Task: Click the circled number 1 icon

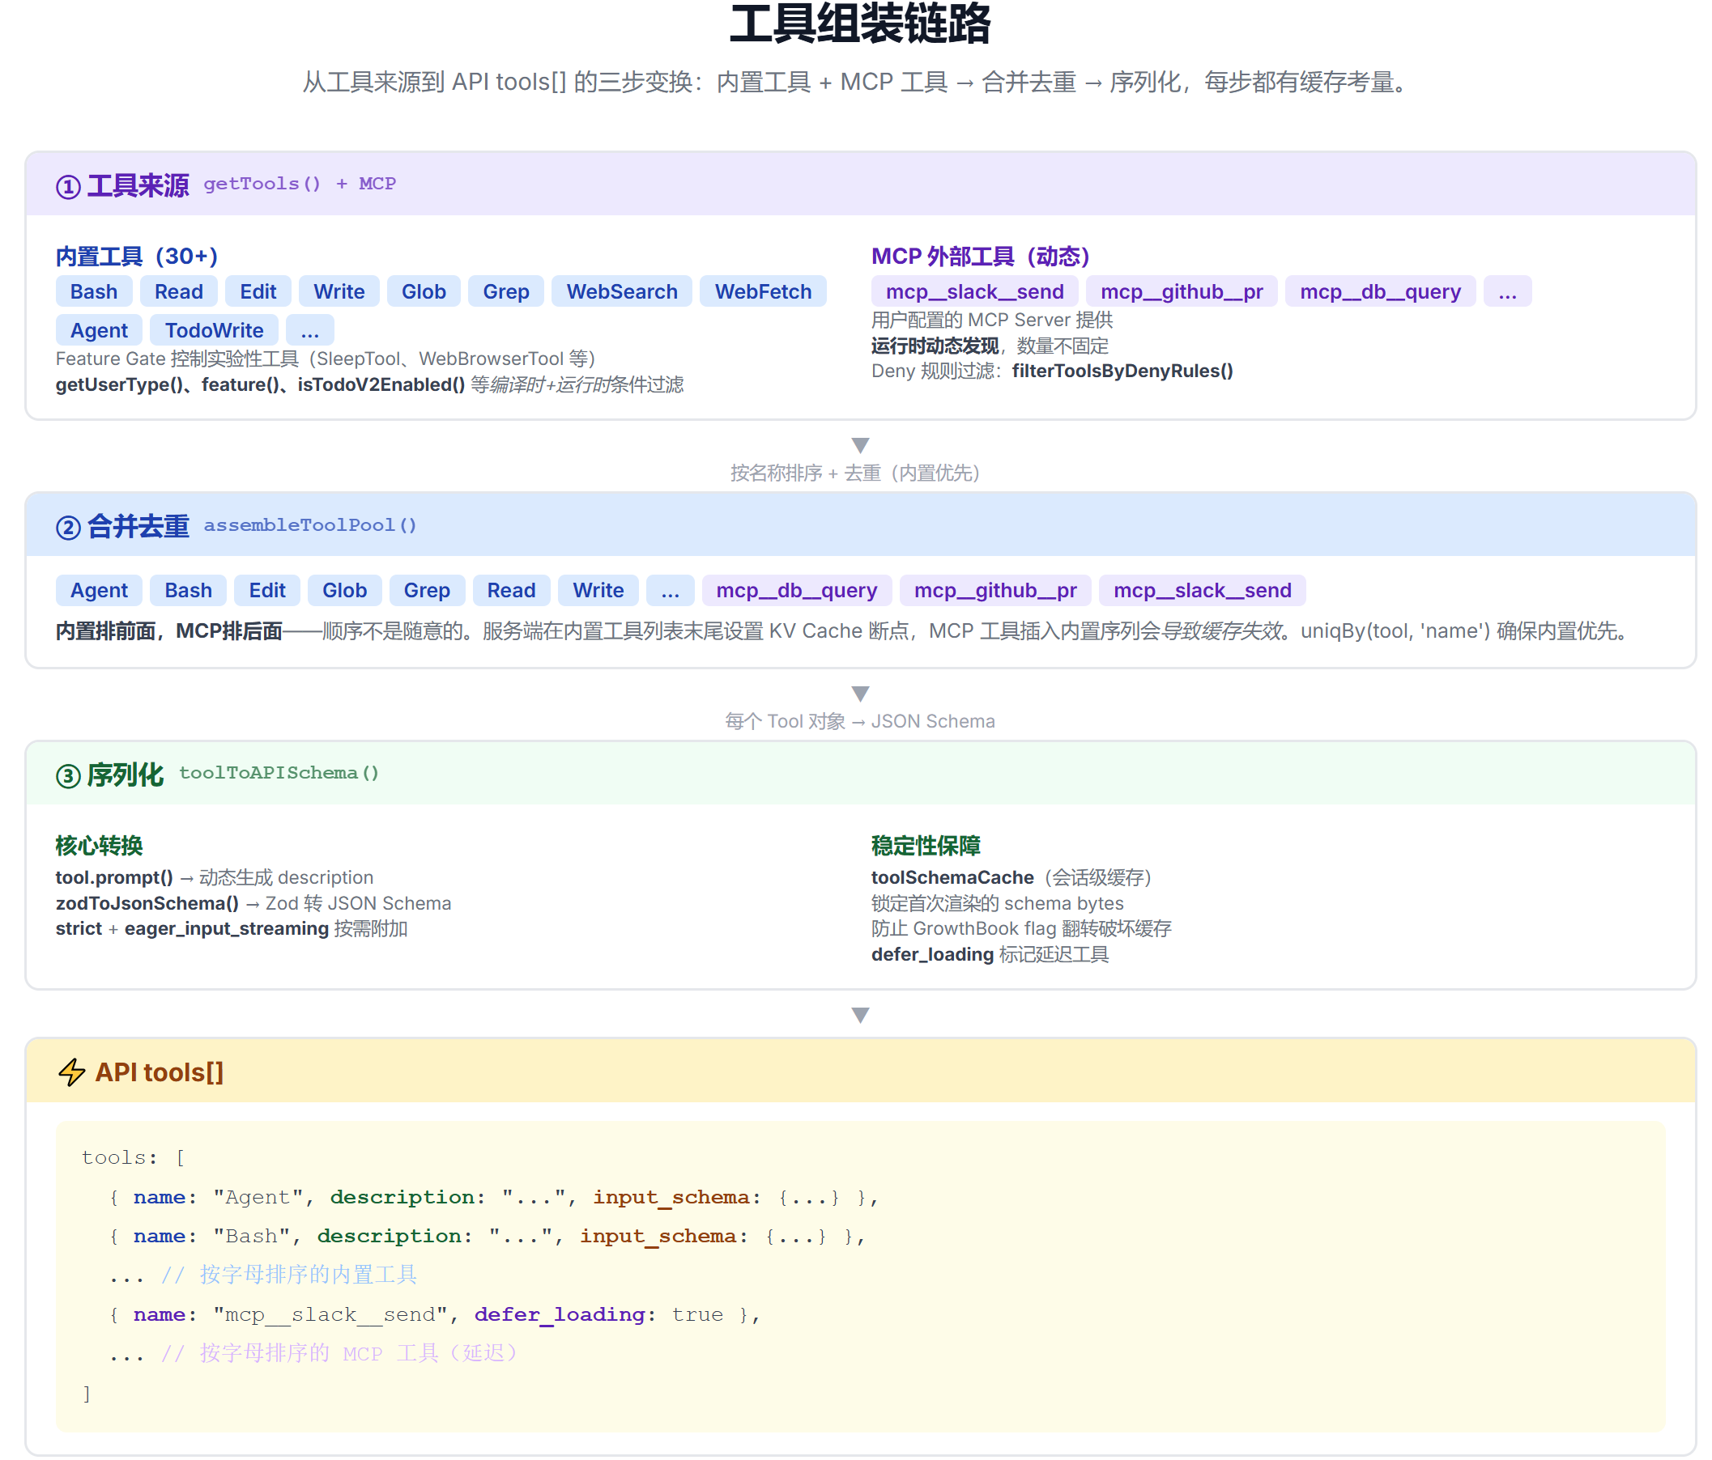Action: [68, 187]
